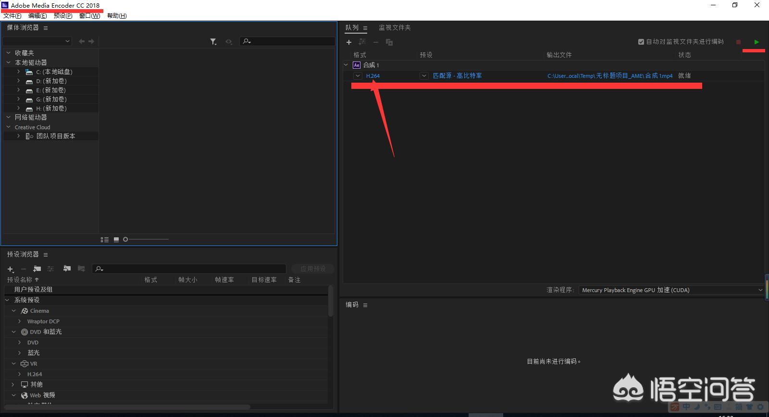The height and width of the screenshot is (417, 769).
Task: Expand the 其他 preset group
Action: [13, 384]
